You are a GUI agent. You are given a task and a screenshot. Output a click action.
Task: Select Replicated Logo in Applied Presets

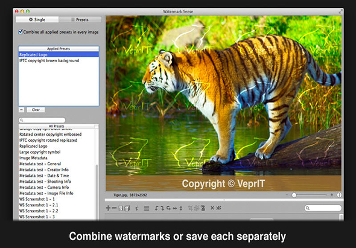(x=59, y=54)
